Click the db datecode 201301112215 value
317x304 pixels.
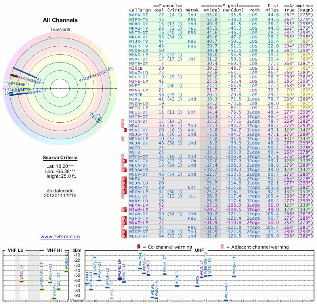[x=60, y=196]
